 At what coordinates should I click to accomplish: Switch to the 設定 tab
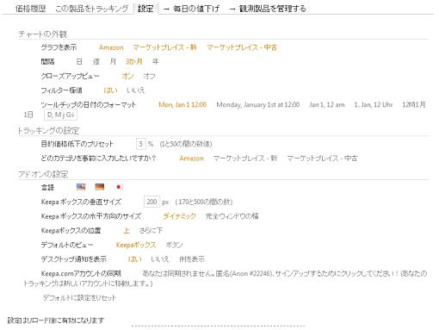[145, 9]
